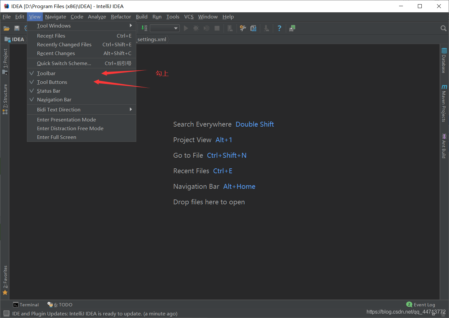The height and width of the screenshot is (318, 449).
Task: Open the Tools menu
Action: tap(173, 17)
